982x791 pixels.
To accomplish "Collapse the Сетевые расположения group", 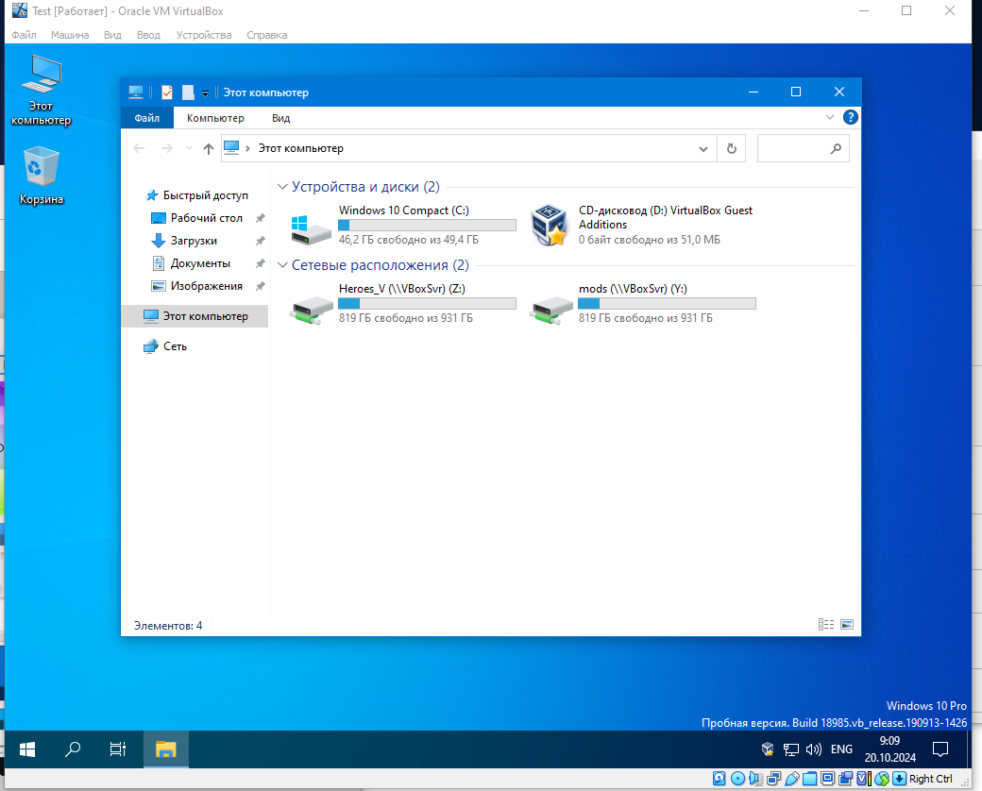I will (282, 265).
